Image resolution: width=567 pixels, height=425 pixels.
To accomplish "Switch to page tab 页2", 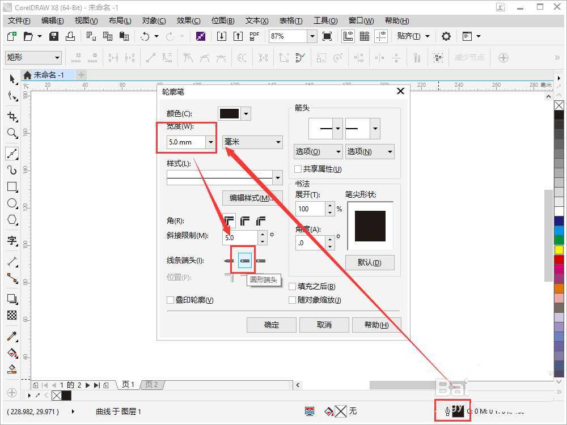I will coord(151,384).
